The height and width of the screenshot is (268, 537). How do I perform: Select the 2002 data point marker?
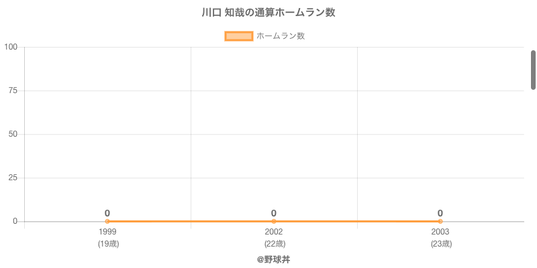click(x=274, y=221)
